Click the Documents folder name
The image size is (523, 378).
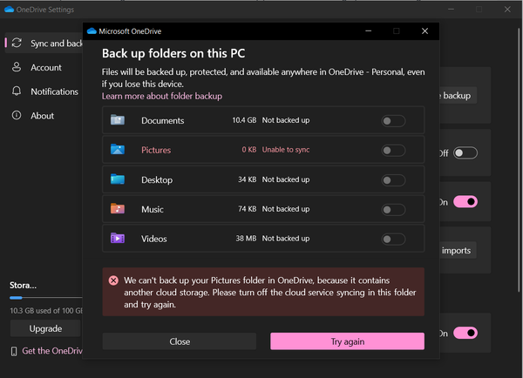pos(162,121)
